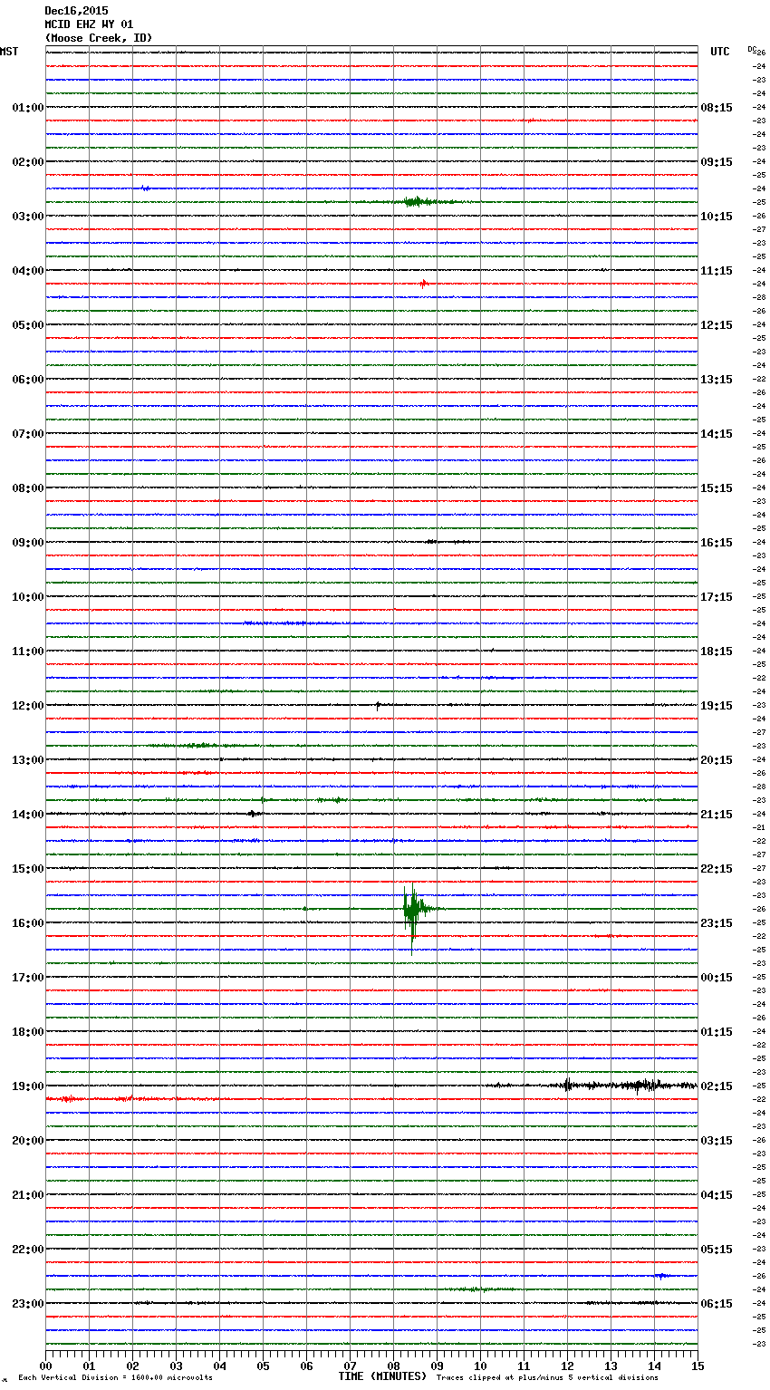770x1390 pixels.
Task: Select the MST label '14:00'
Action: (x=27, y=815)
